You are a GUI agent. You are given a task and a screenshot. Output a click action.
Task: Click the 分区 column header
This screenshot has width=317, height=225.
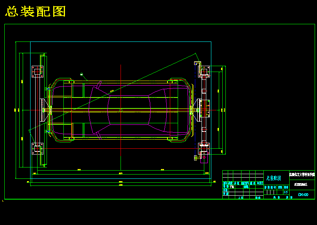click(236, 183)
